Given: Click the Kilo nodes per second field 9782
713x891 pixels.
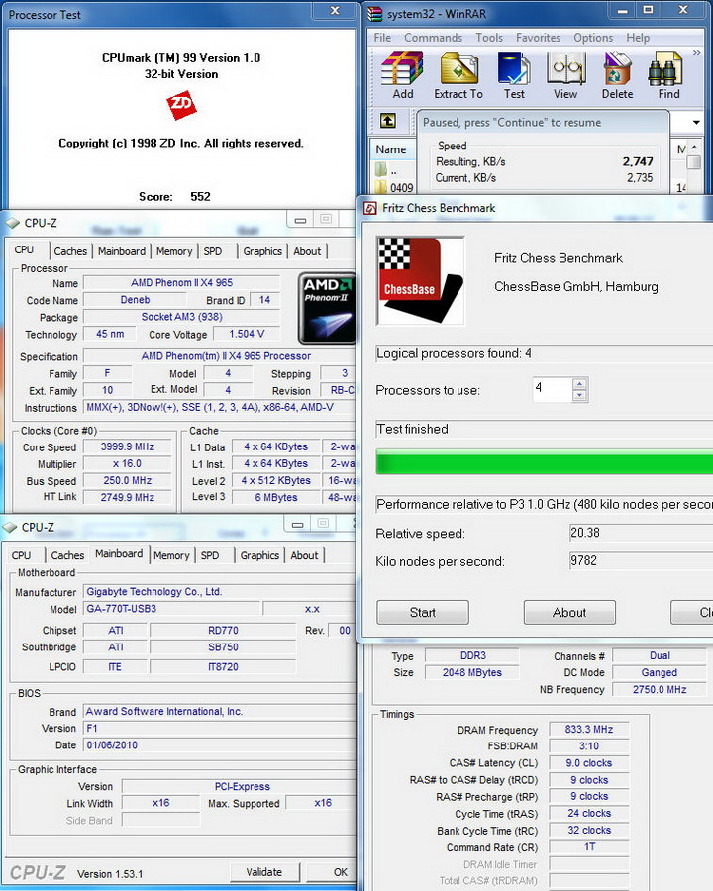Looking at the screenshot, I should (641, 561).
